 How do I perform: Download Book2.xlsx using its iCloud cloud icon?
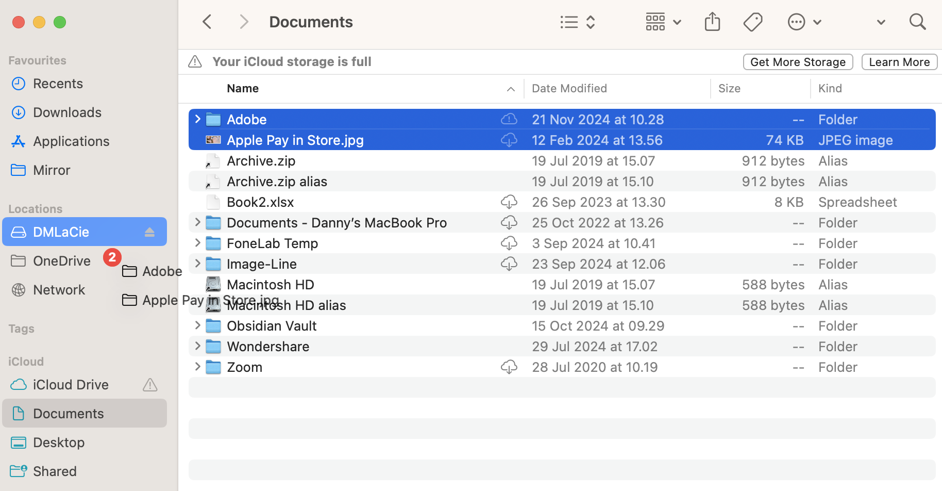tap(509, 202)
